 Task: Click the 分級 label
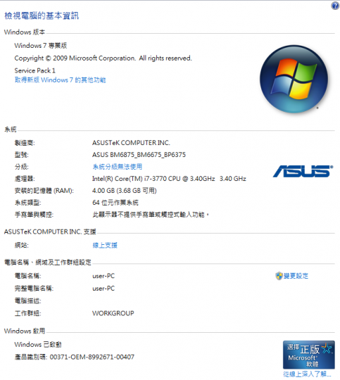point(21,167)
